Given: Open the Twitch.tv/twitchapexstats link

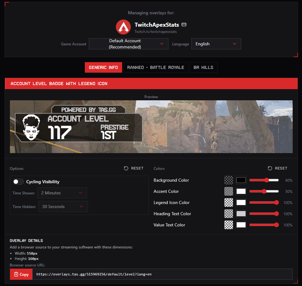Looking at the screenshot, I should tap(156, 32).
